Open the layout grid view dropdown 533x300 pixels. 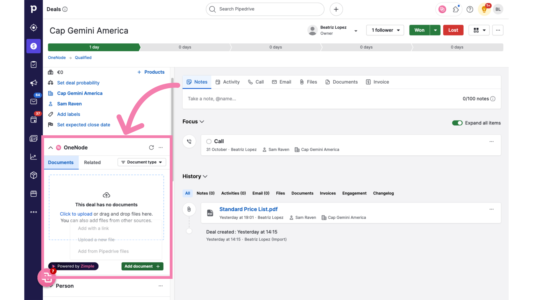479,30
